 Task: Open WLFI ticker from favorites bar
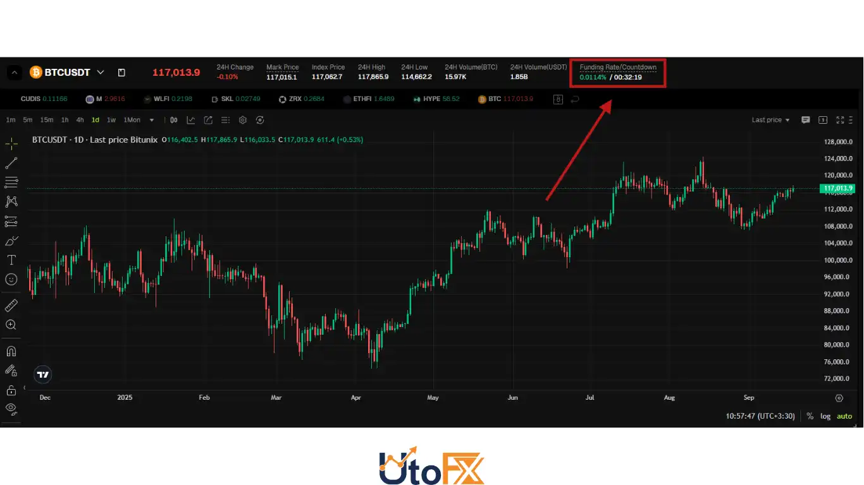(x=168, y=99)
